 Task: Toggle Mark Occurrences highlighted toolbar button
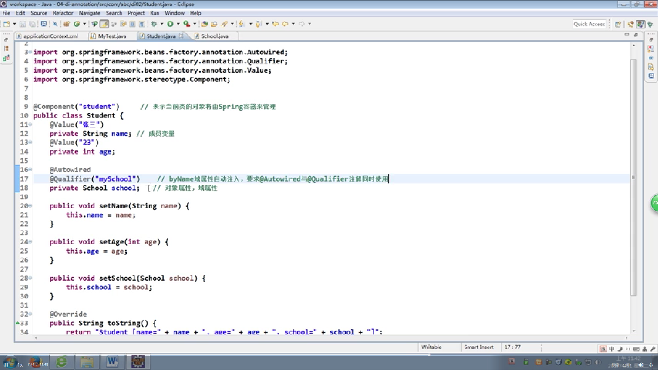(x=104, y=24)
